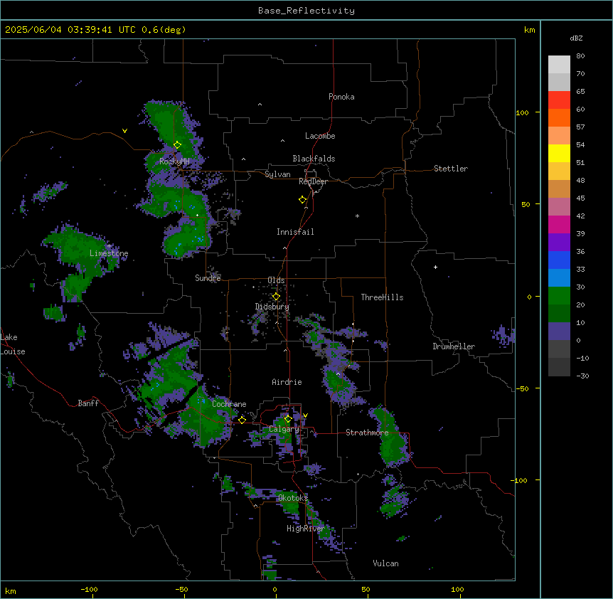
Task: Click the 54 dBZ yellow legend swatch
Action: 559,153
